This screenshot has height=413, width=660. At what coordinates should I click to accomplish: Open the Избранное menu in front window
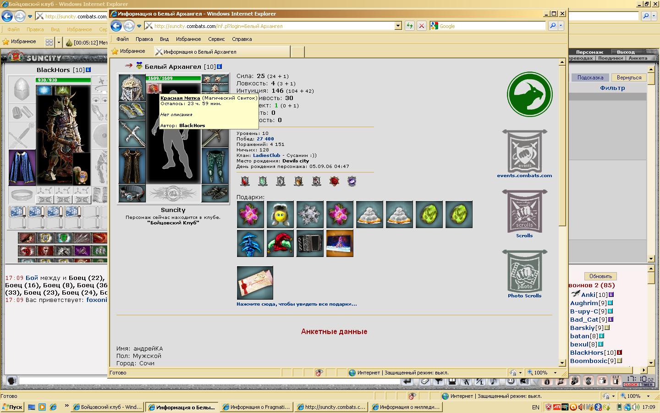point(188,39)
